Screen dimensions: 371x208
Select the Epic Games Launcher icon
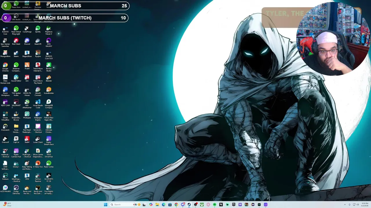pos(5,43)
